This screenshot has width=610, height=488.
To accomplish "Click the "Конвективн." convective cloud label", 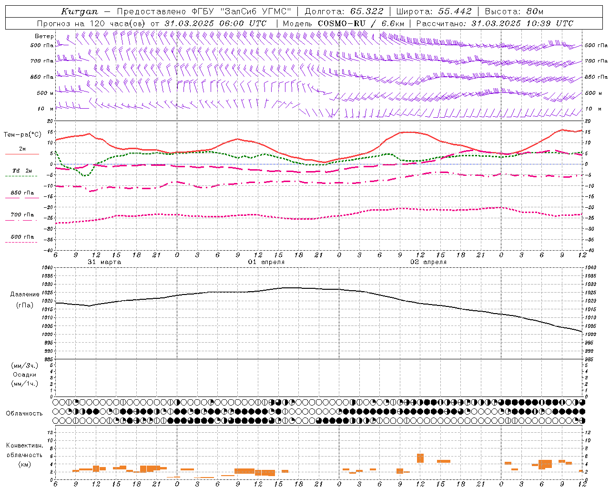I will pos(24,446).
